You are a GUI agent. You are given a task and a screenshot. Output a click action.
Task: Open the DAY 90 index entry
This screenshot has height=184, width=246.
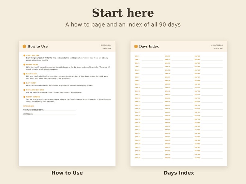click(x=209, y=158)
